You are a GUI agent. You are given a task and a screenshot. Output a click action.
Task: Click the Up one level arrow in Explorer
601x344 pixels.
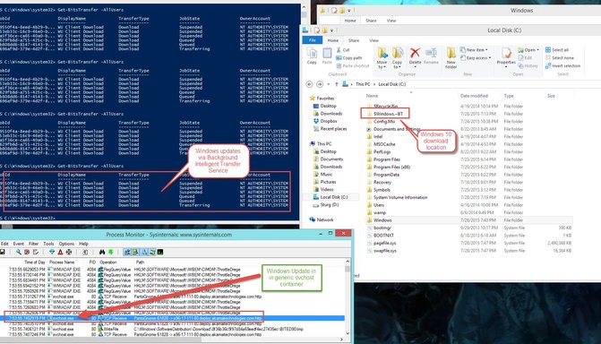pyautogui.click(x=337, y=84)
